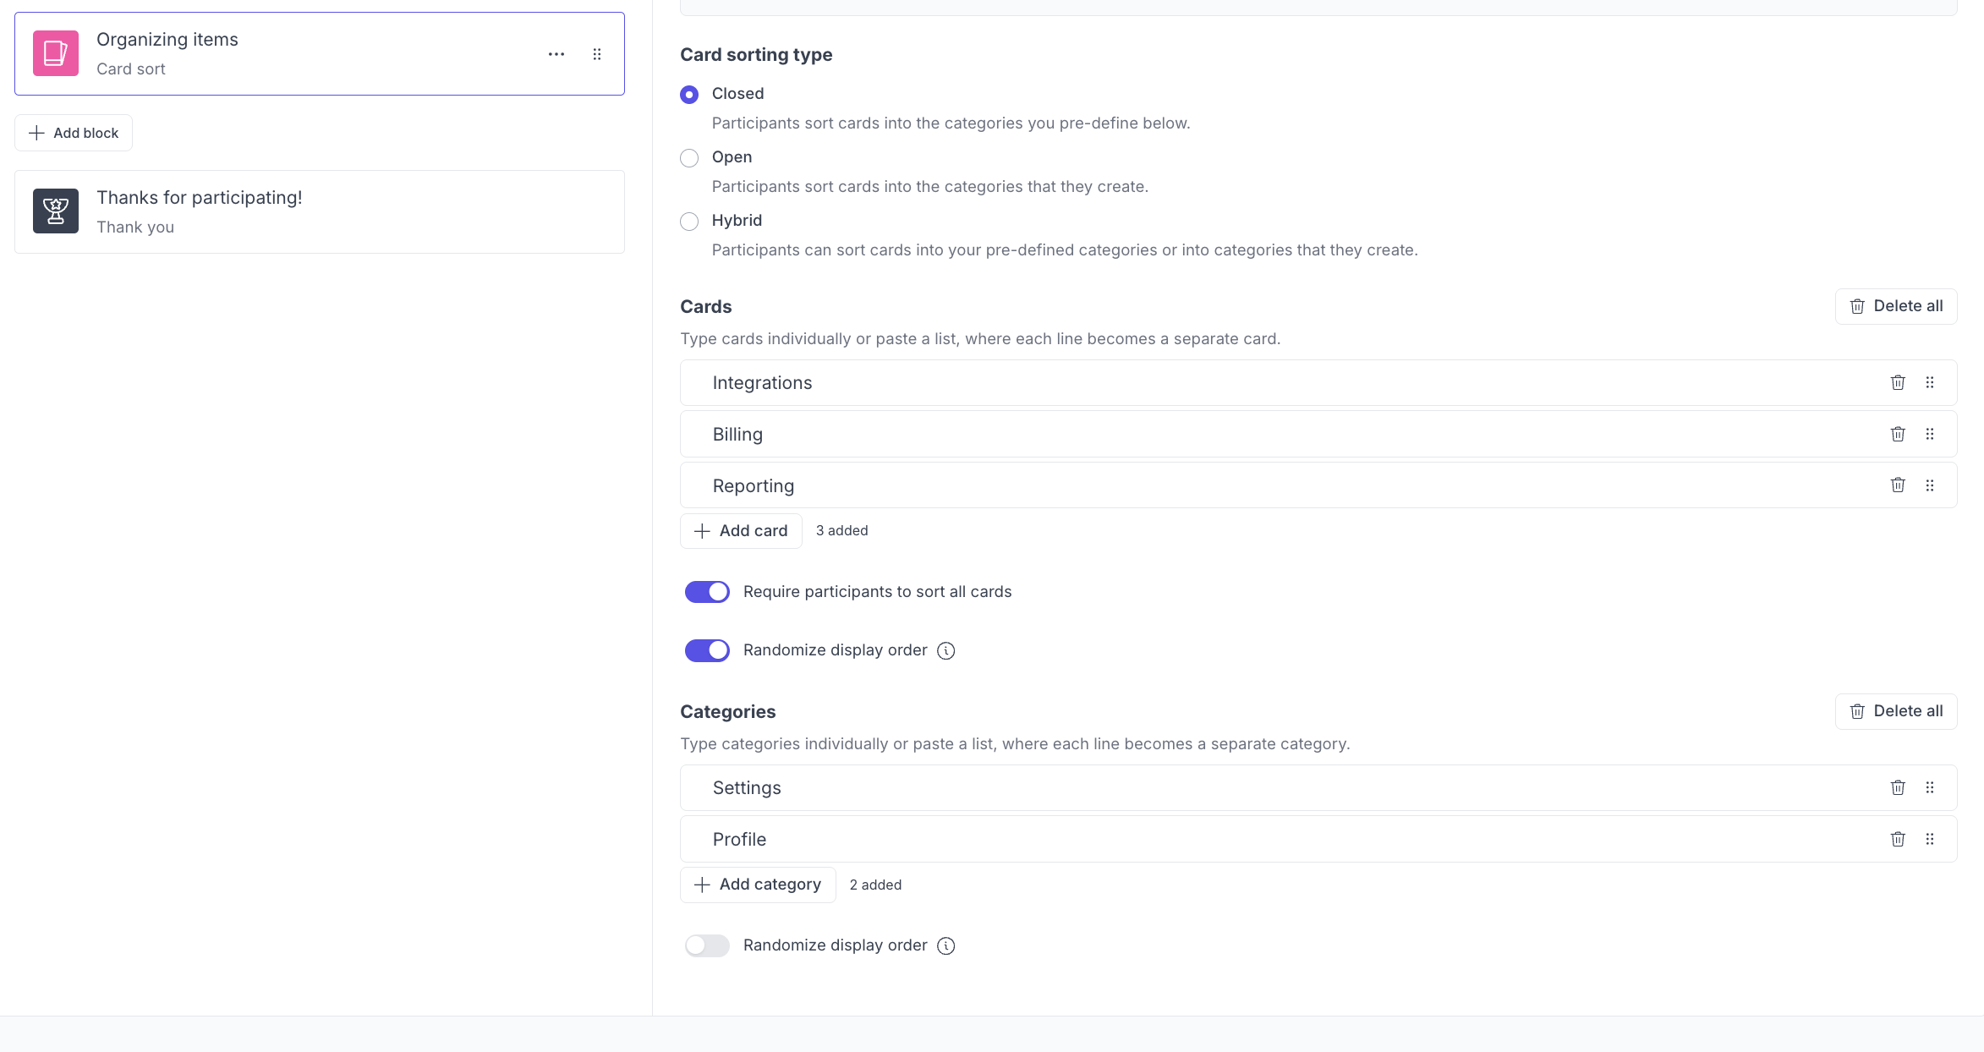This screenshot has height=1052, width=1984.
Task: Select the Hybrid card sorting type
Action: coord(689,222)
